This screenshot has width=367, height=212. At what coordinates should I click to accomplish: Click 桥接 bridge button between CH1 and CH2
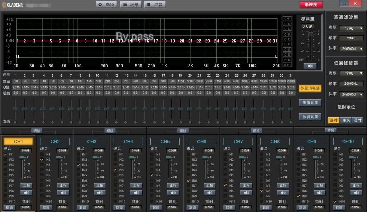point(37,131)
